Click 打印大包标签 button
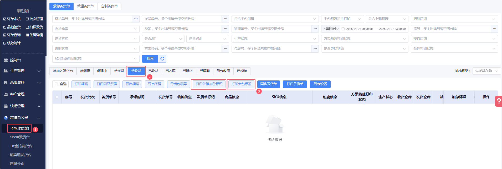 (241, 84)
